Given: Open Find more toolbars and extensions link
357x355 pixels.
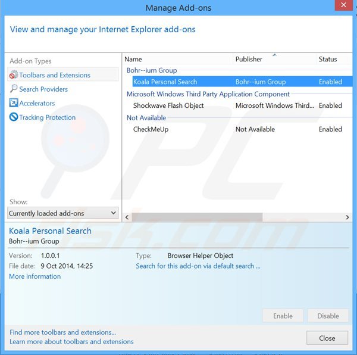Looking at the screenshot, I should coord(62,332).
